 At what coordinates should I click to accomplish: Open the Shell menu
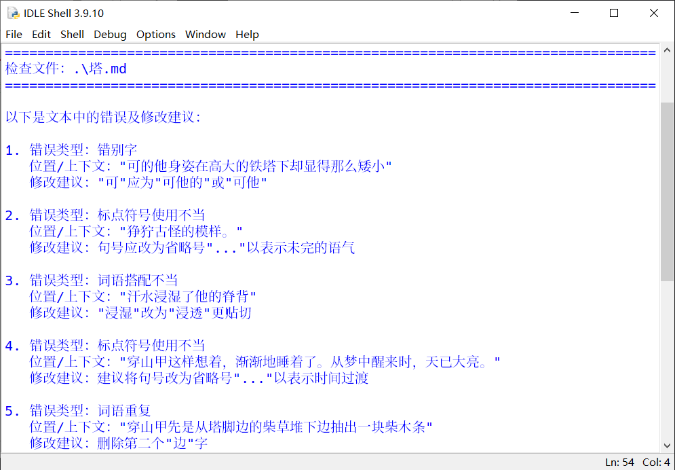coord(72,35)
